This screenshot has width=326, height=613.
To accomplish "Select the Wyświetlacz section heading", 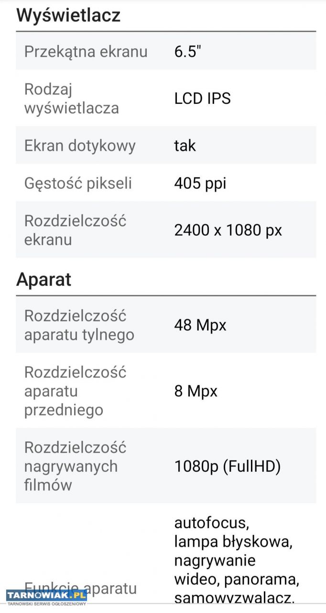I will click(68, 15).
